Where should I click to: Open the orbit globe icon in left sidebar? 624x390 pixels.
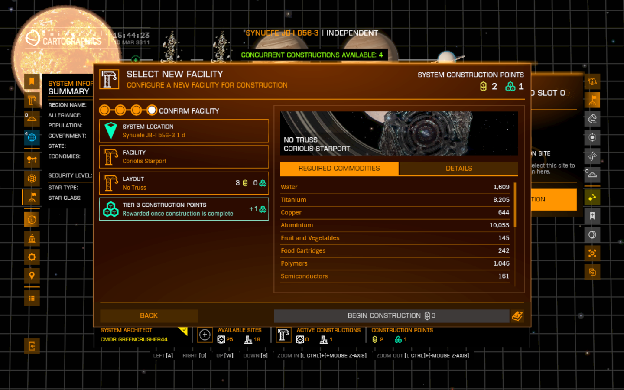click(x=32, y=178)
